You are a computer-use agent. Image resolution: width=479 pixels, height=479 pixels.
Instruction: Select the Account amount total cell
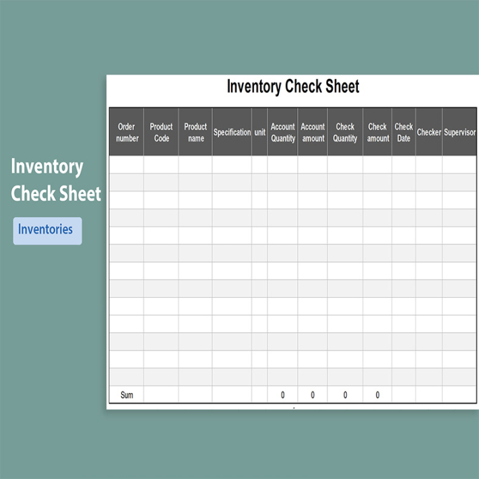pos(313,395)
